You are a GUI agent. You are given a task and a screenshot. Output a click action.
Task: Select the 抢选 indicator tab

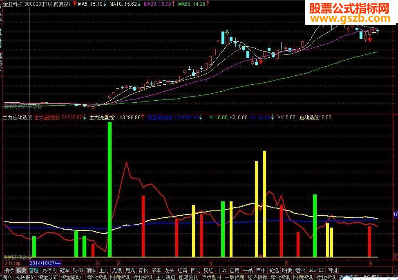click(x=274, y=270)
